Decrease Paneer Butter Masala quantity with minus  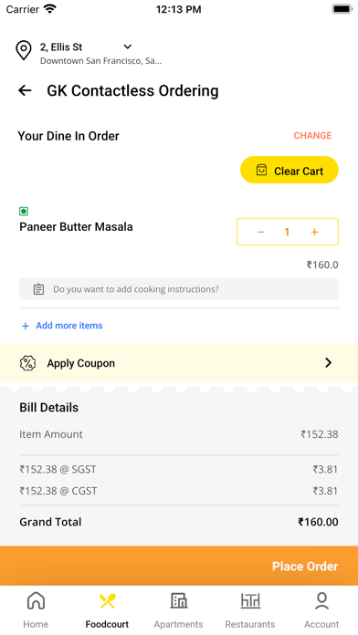coord(260,232)
